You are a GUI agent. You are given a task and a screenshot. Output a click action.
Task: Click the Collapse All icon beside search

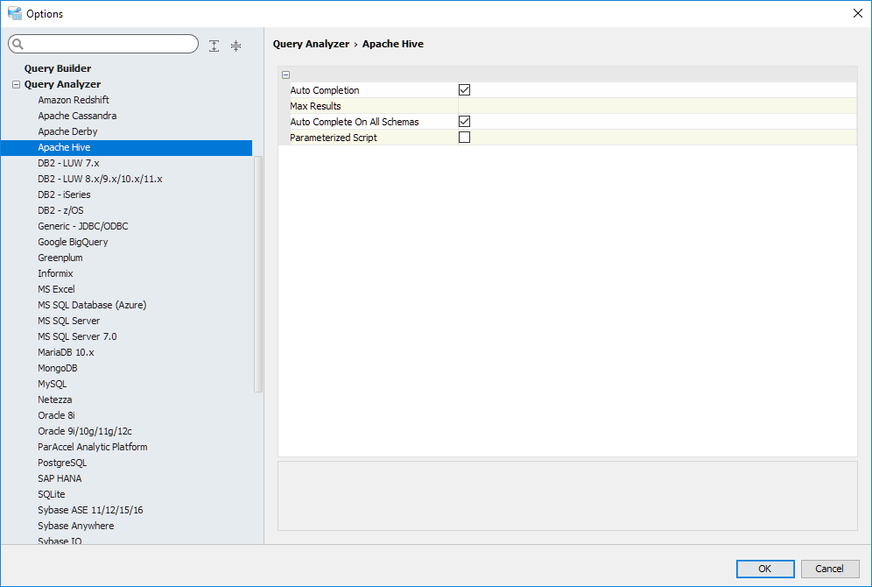(x=236, y=46)
